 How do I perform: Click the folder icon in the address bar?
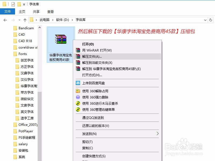coord(31,20)
